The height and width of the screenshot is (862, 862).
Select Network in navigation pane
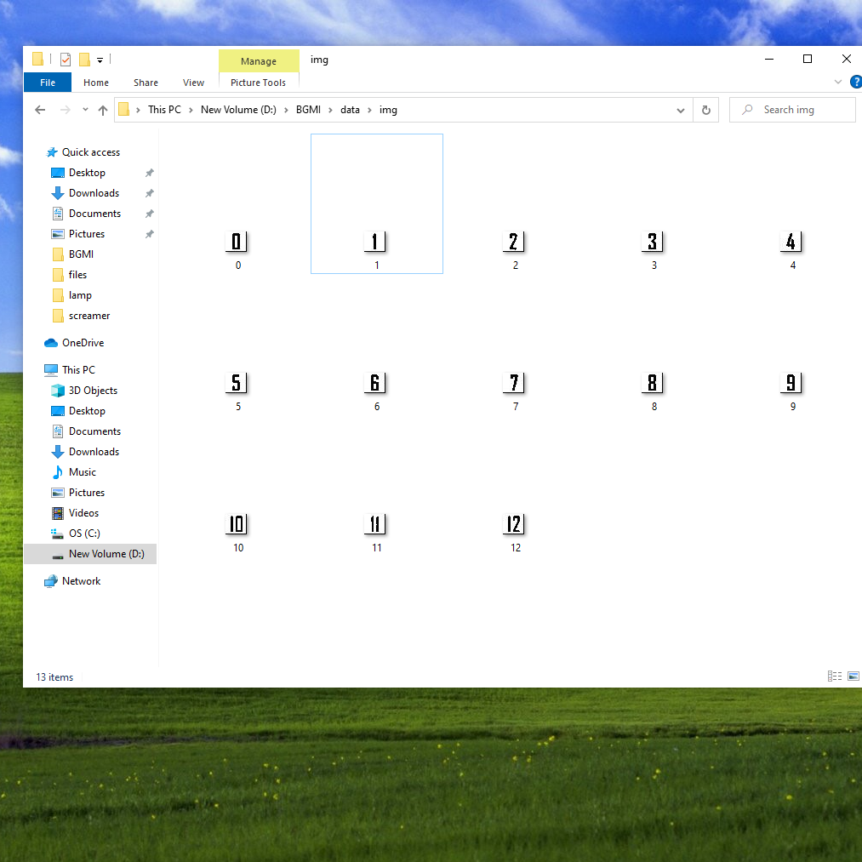(81, 581)
